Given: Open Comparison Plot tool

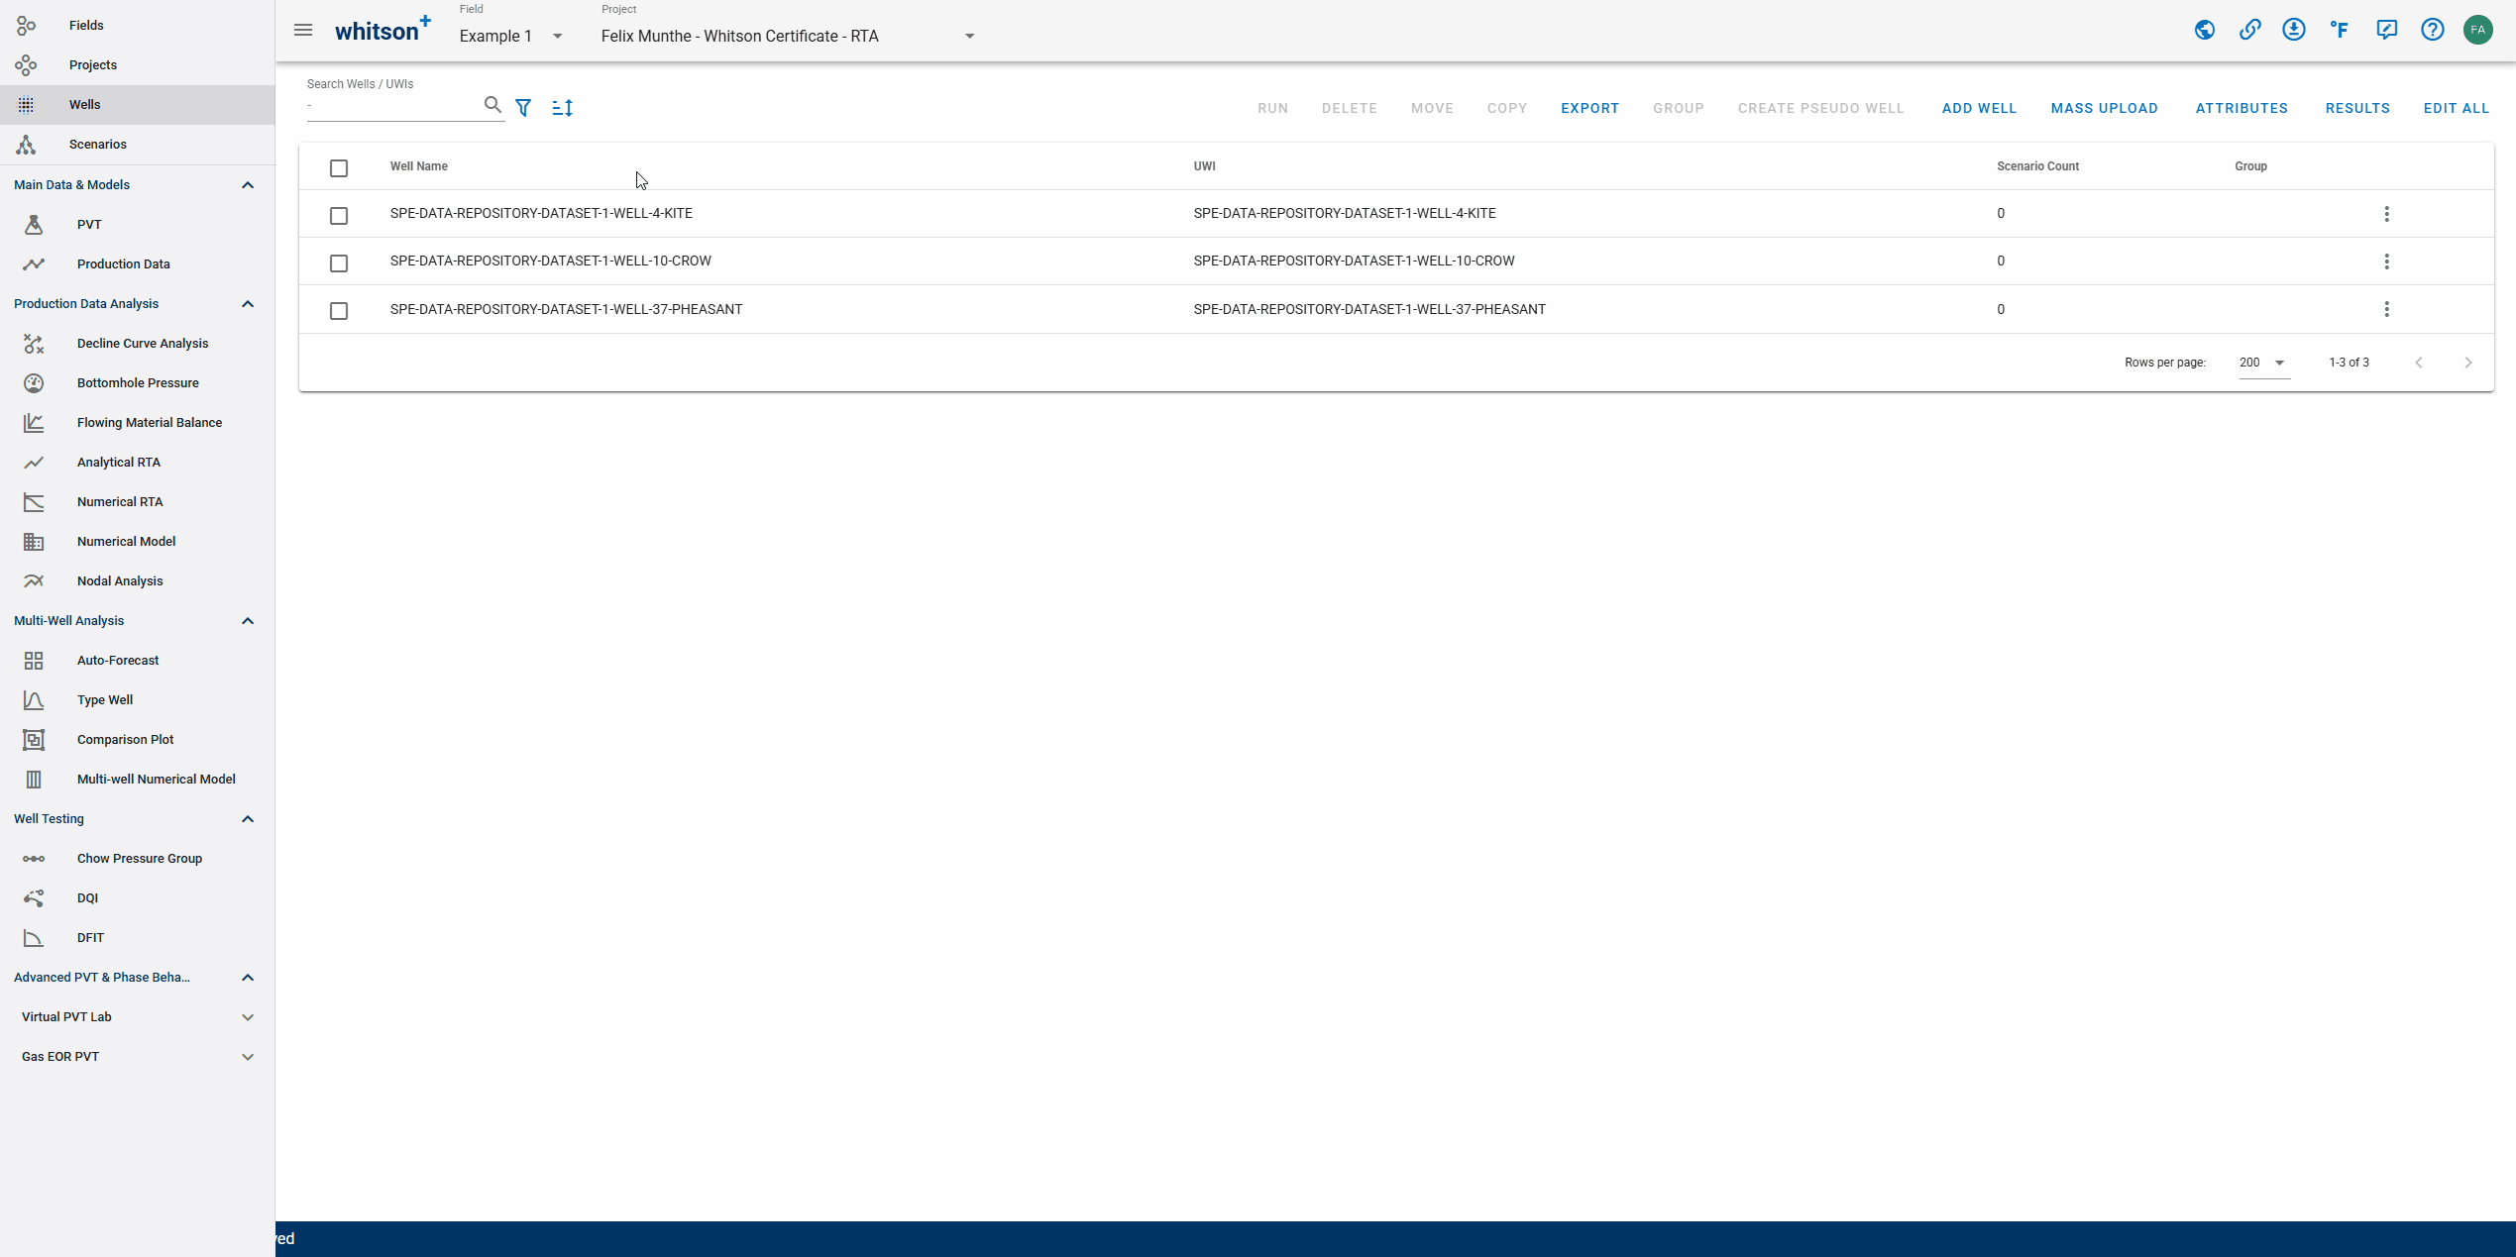Looking at the screenshot, I should [124, 739].
